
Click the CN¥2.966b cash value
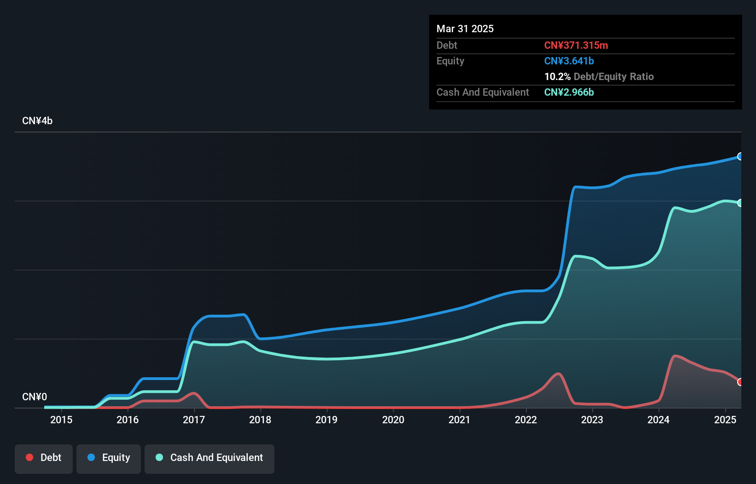point(569,92)
